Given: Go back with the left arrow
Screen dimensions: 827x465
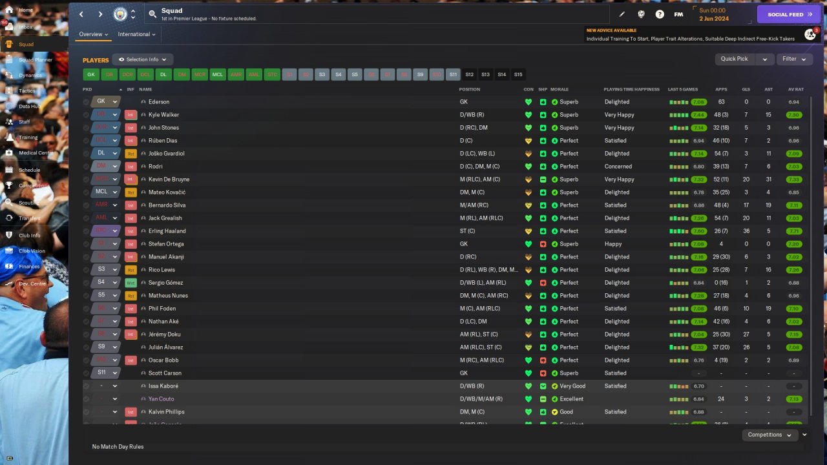Looking at the screenshot, I should click(x=81, y=14).
